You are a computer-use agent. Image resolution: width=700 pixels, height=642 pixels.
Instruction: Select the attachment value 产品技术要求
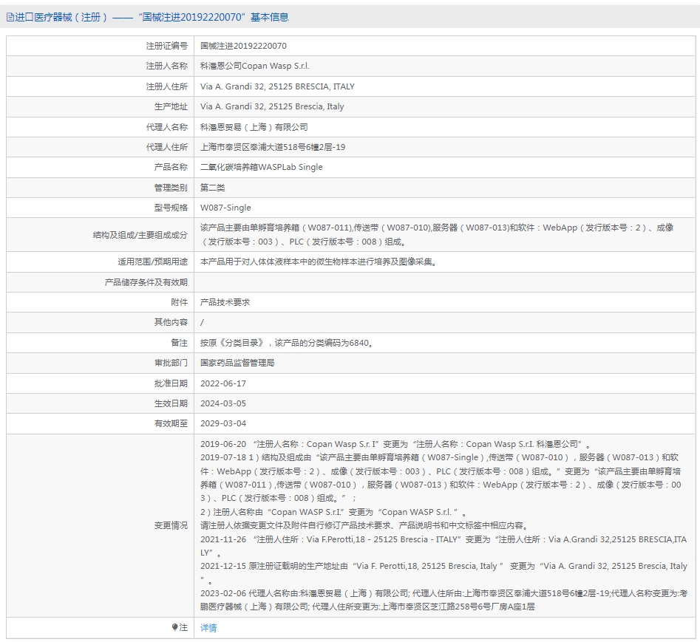pyautogui.click(x=225, y=302)
